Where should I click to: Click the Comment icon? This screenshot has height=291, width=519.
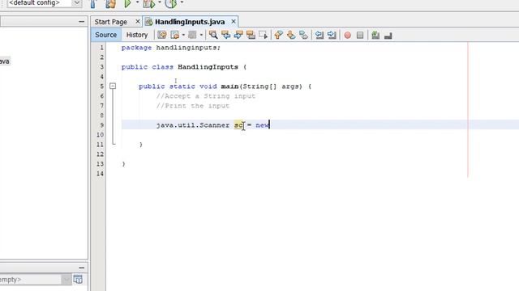click(375, 35)
